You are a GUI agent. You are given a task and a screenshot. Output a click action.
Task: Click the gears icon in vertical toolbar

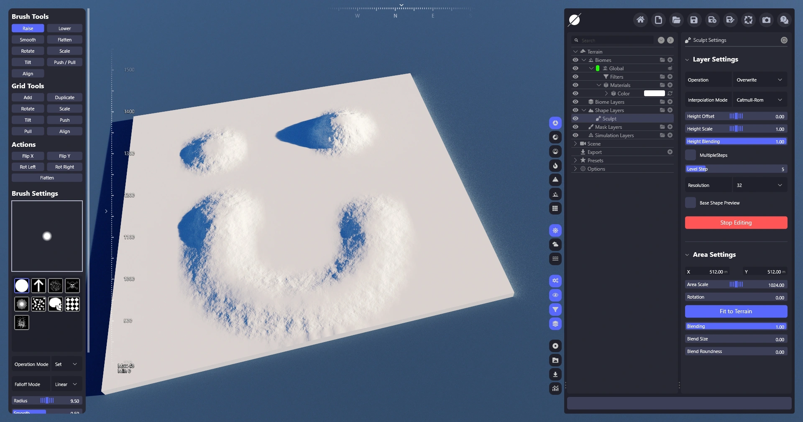555,281
